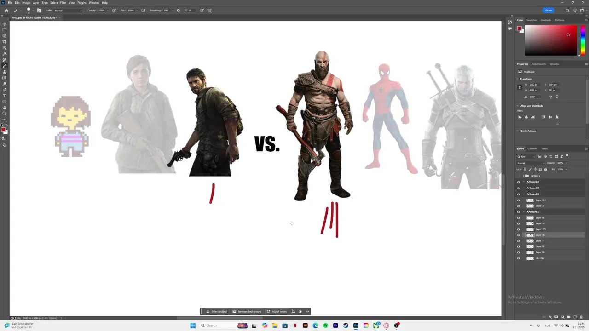
Task: Select the Move tool
Action: tap(5, 24)
